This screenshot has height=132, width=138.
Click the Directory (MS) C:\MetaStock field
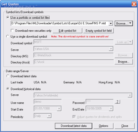(74, 55)
